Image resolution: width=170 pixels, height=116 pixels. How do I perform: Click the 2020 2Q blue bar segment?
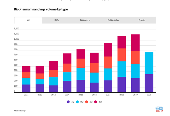tap(149, 63)
